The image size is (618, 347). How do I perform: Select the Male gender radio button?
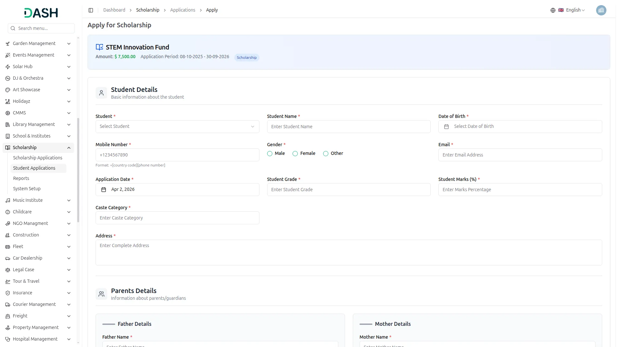[270, 154]
